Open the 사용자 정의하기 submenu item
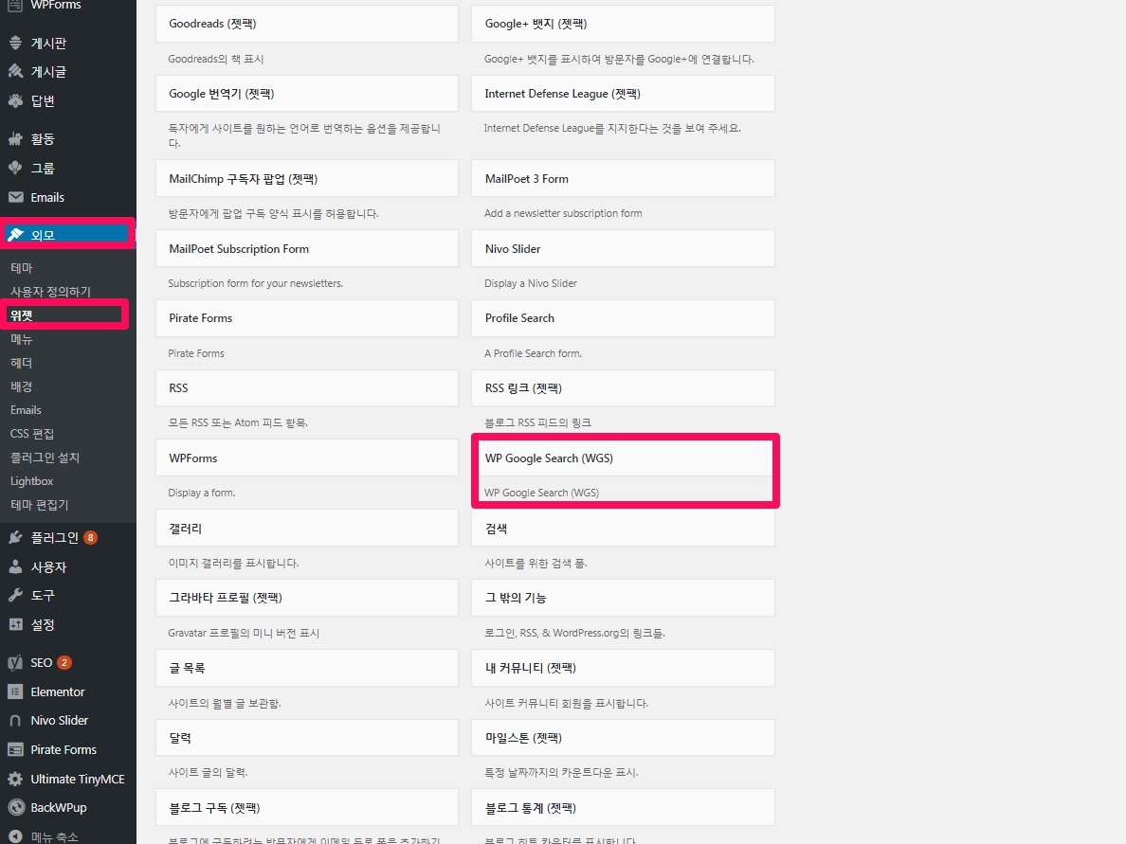Screen dimensions: 1126x844 50,292
